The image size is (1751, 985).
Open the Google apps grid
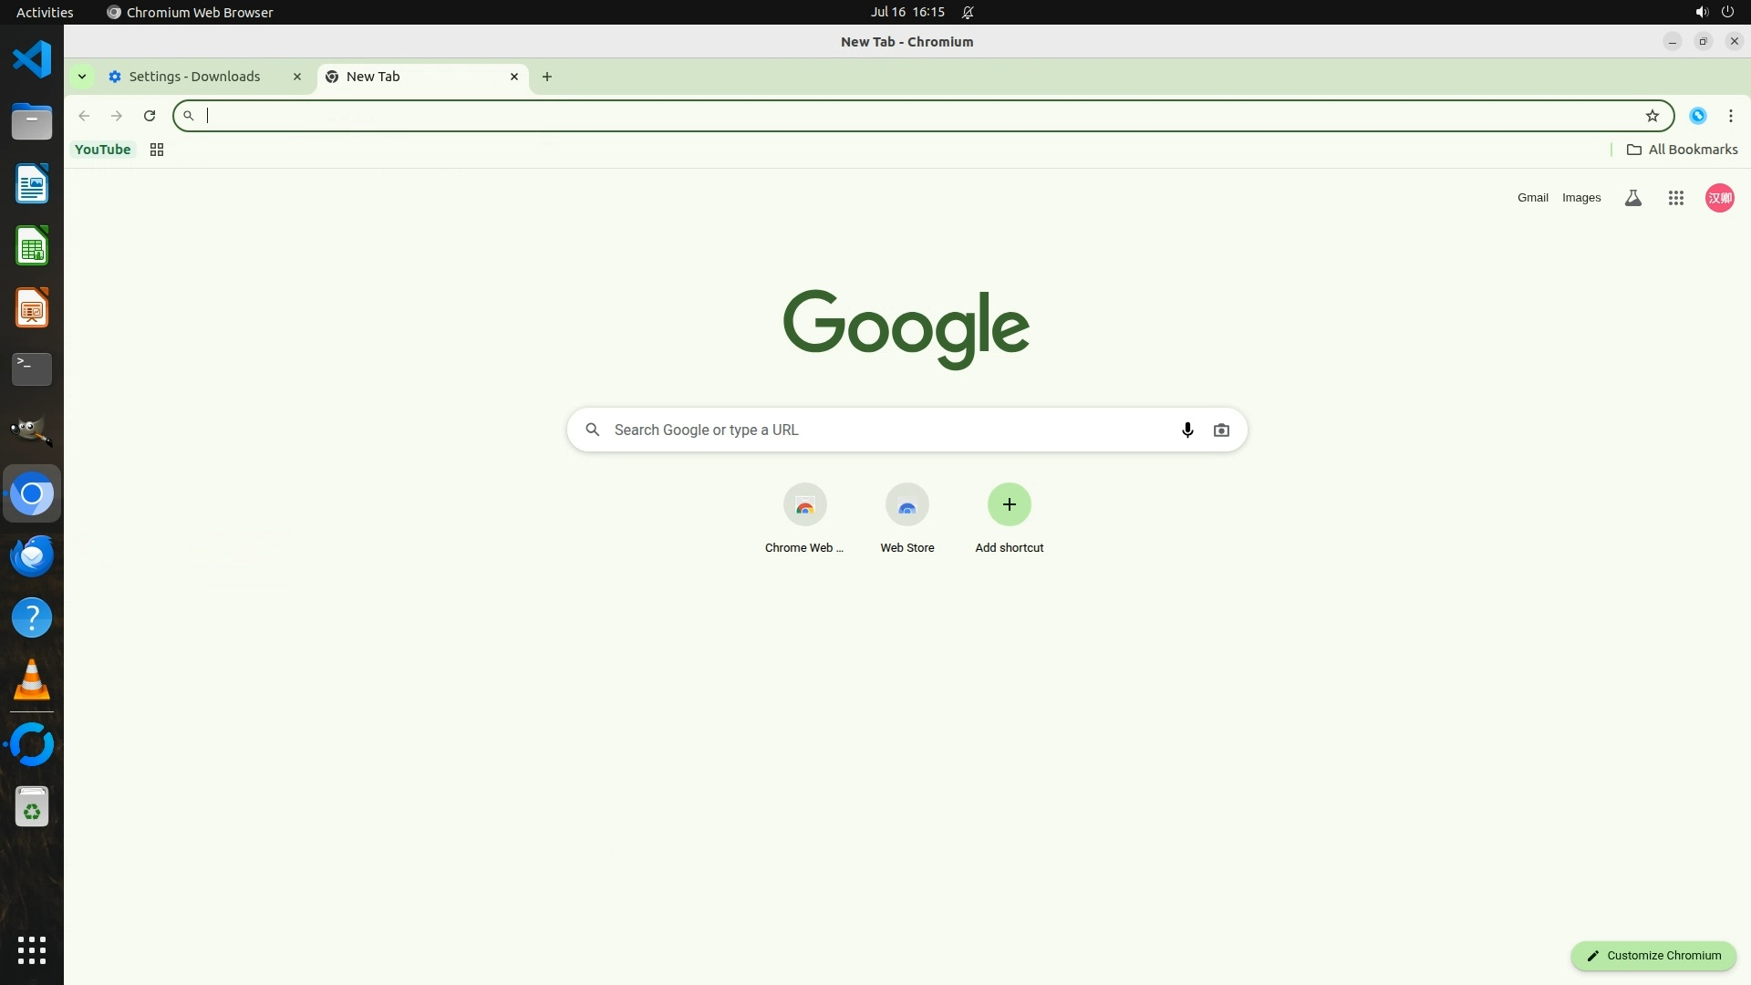(x=1675, y=198)
